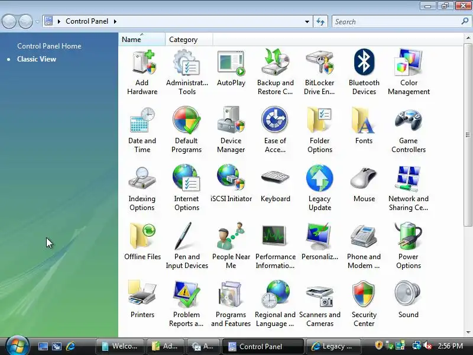473x355 pixels.
Task: Open Power Options
Action: 409,246
